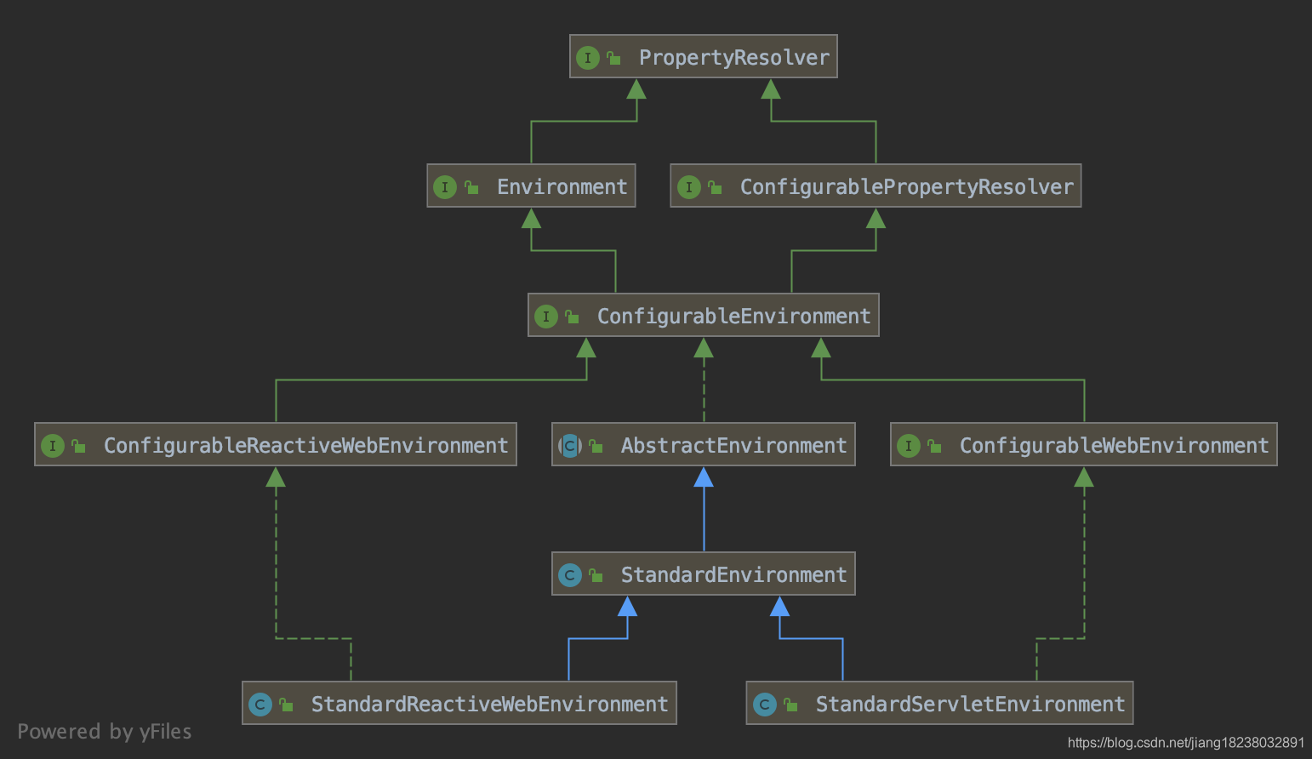1312x759 pixels.
Task: Click the interface icon on ConfigurableEnvironment node
Action: 546,317
